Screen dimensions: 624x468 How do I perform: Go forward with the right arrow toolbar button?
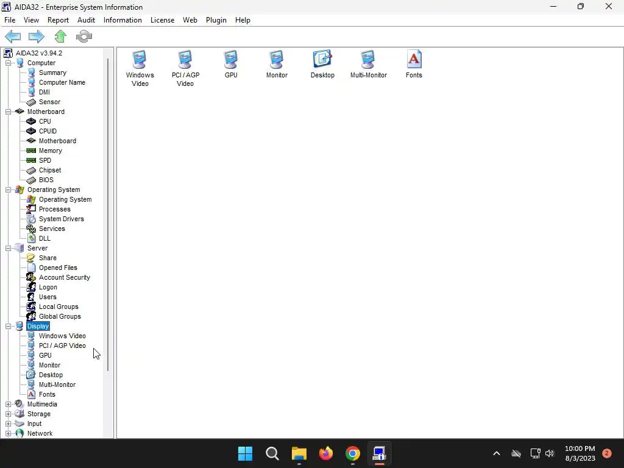pyautogui.click(x=36, y=37)
